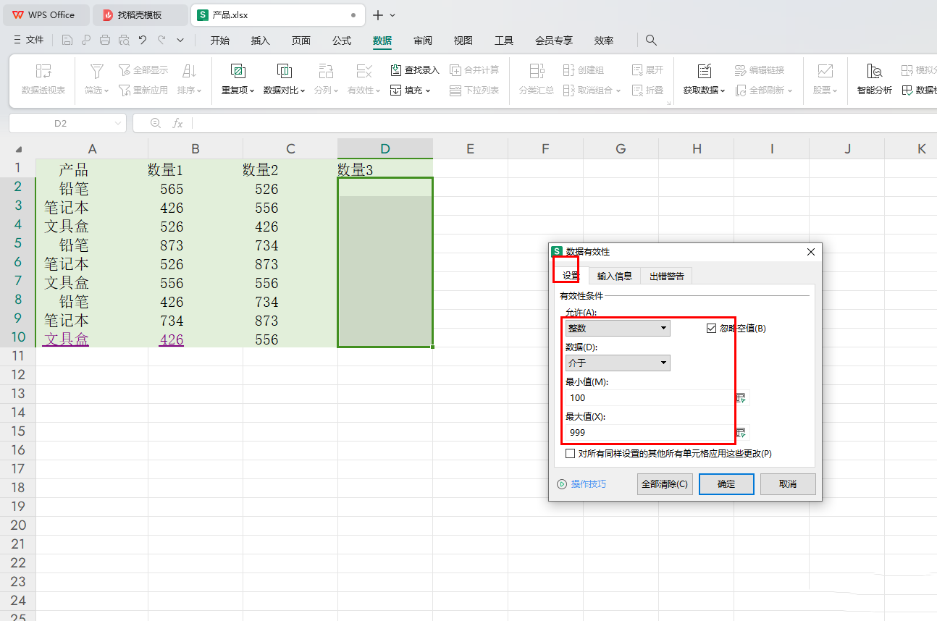
Task: Click the save icon in quick access bar
Action: [67, 41]
